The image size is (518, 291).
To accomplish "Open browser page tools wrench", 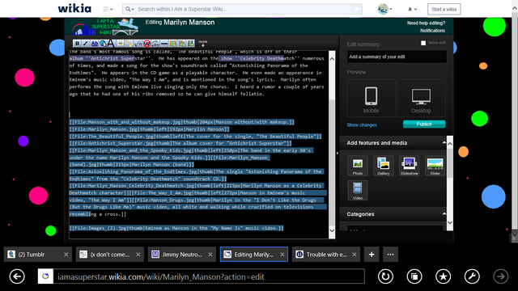I will 472,276.
